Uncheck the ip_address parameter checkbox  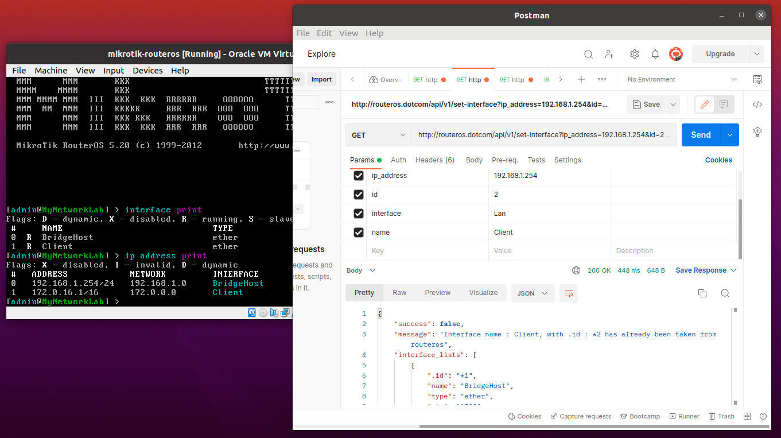[x=359, y=176]
